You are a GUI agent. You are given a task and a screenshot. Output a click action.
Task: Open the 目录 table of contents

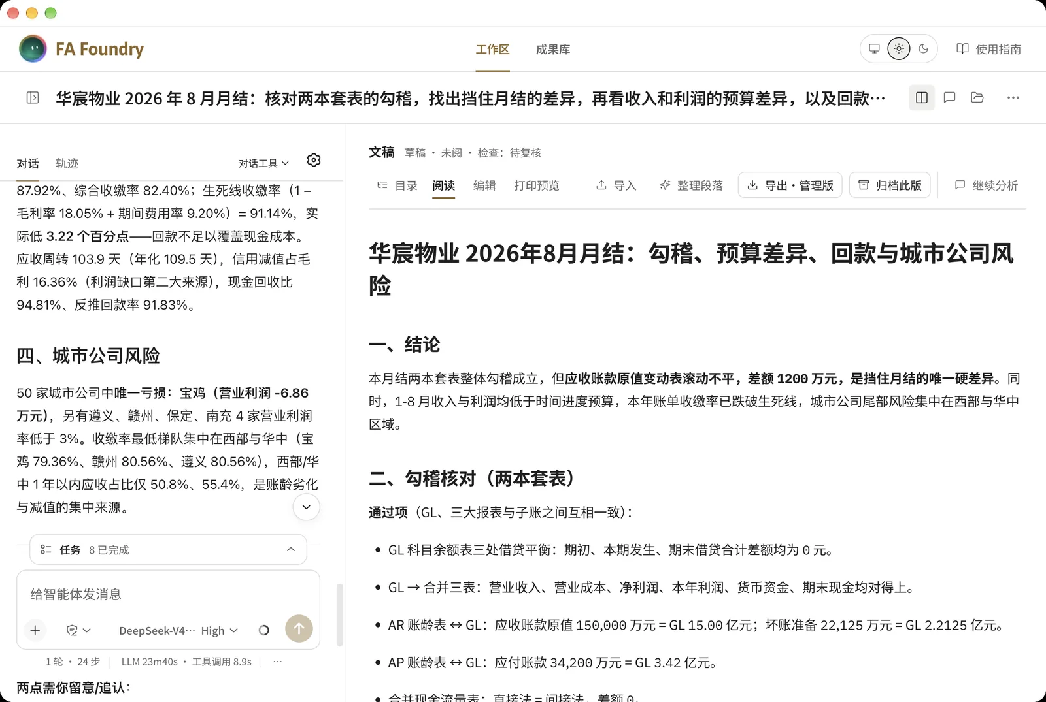pyautogui.click(x=397, y=185)
